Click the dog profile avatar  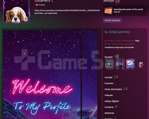[x=16, y=11]
